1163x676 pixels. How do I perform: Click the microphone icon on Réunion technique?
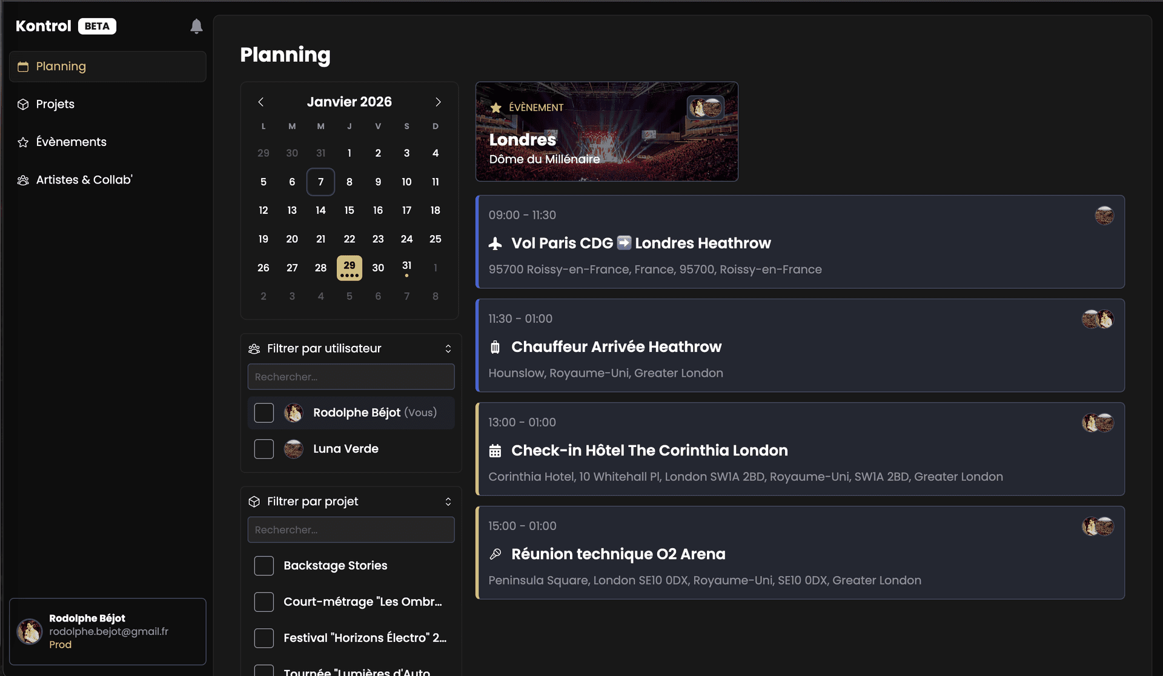495,554
